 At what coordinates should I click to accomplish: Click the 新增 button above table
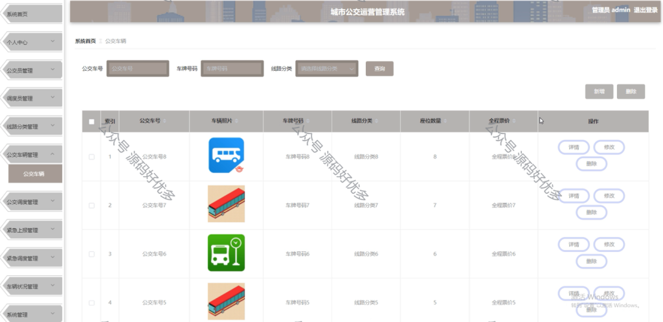(x=599, y=91)
